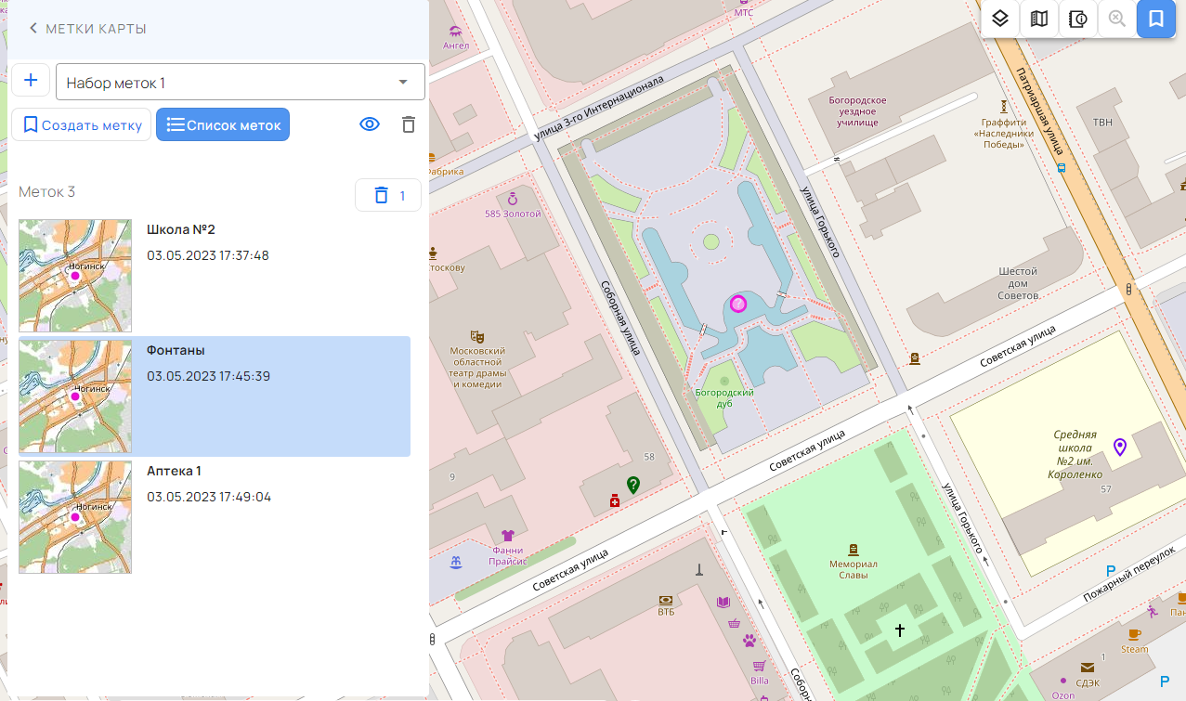The width and height of the screenshot is (1186, 701).
Task: Toggle the blue bookmark tool in toolbar
Action: point(1156,19)
